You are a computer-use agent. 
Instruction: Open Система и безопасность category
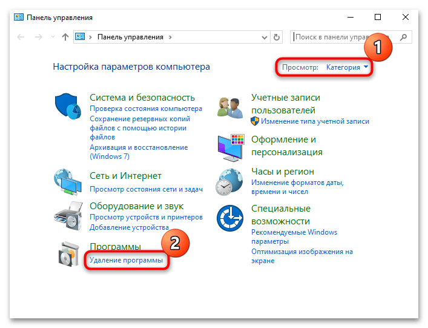[142, 97]
